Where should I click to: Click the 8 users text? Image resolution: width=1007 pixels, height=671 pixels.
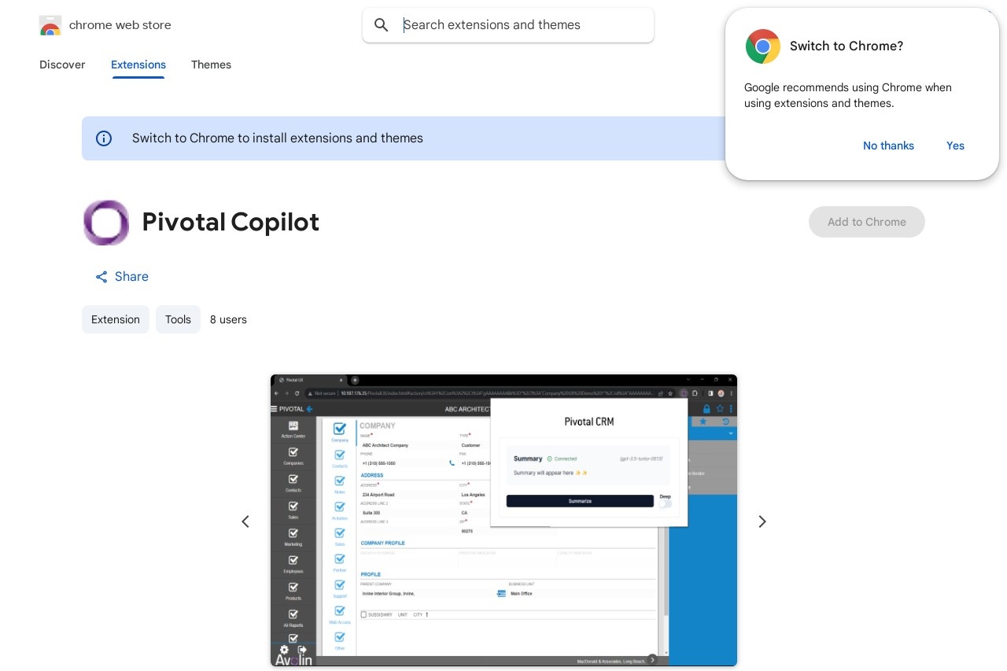click(x=228, y=319)
